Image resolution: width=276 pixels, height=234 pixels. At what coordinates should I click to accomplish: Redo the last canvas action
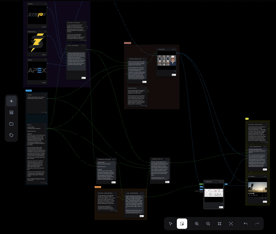click(257, 224)
